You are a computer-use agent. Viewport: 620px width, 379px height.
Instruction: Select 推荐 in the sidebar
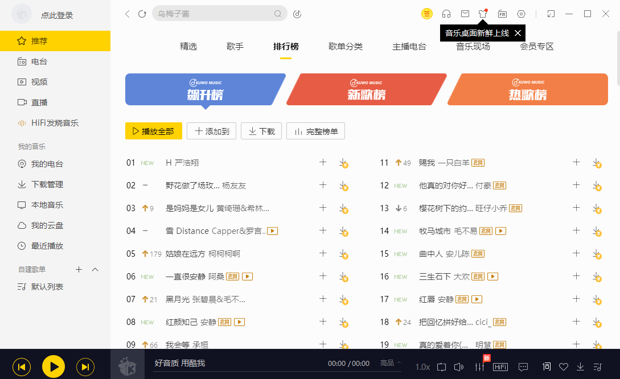coord(55,41)
